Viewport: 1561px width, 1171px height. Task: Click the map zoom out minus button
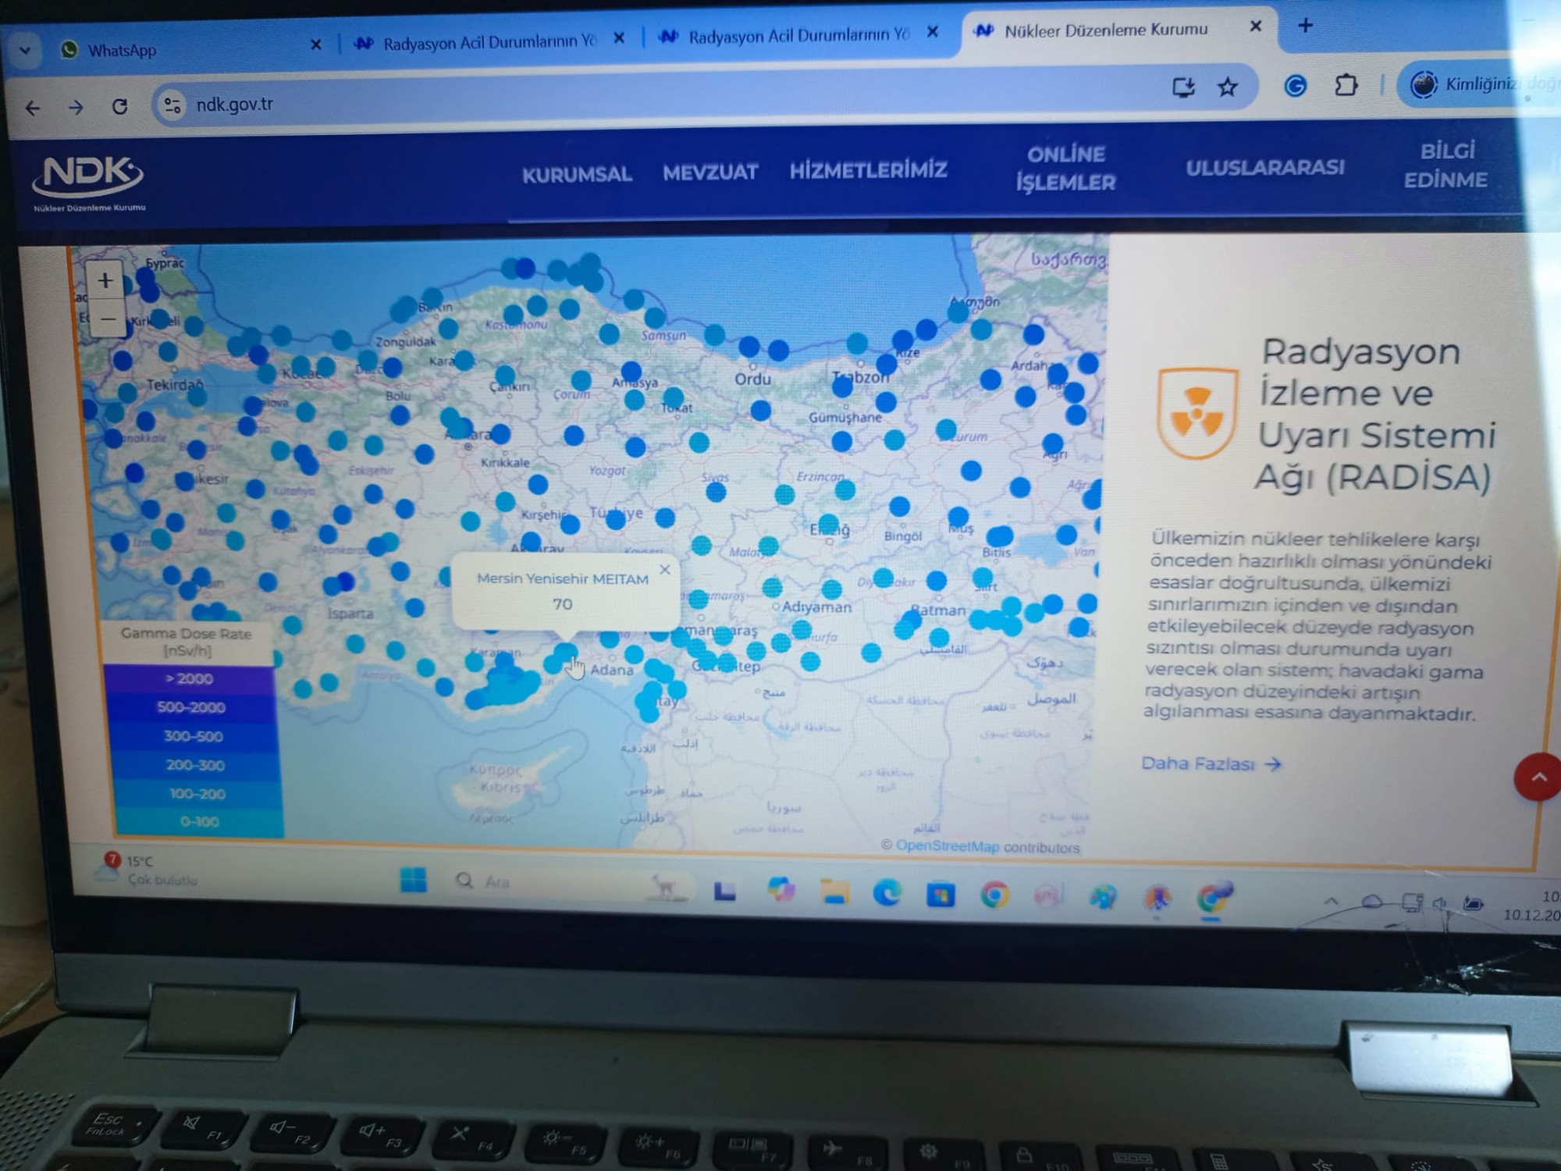[x=108, y=319]
